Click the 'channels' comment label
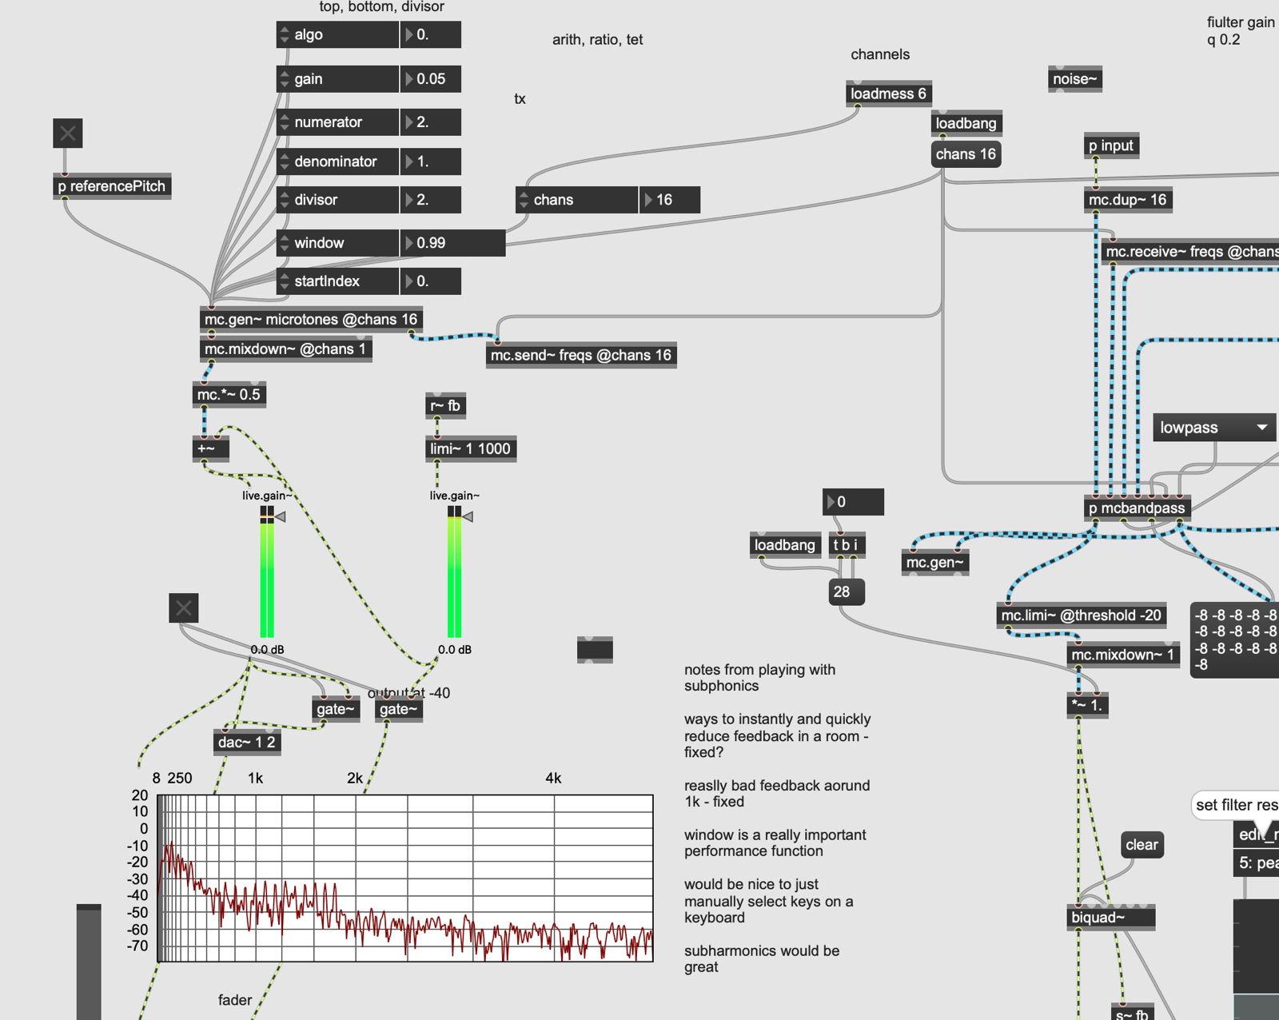Image resolution: width=1279 pixels, height=1020 pixels. pos(880,54)
